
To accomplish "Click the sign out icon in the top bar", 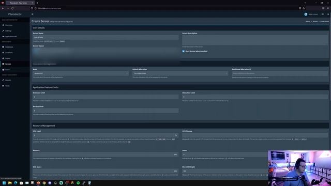I will (328, 14).
